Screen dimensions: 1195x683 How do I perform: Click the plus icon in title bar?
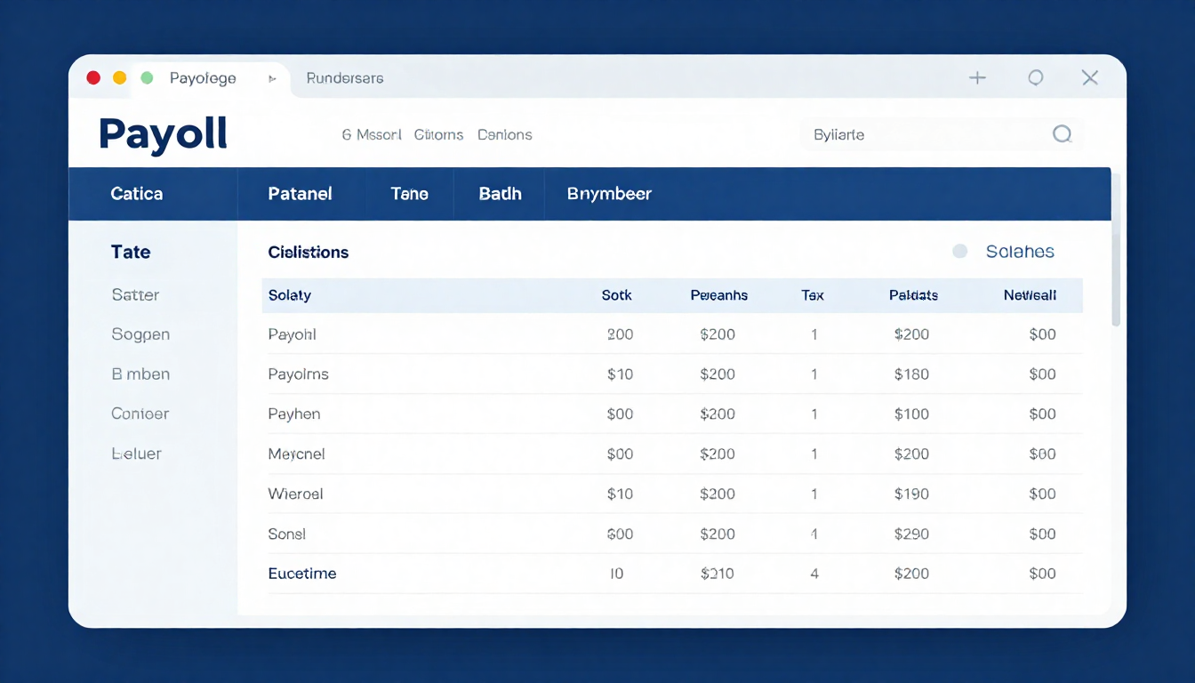pos(977,78)
